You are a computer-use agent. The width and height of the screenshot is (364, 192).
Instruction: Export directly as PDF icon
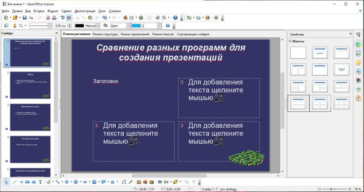48,18
